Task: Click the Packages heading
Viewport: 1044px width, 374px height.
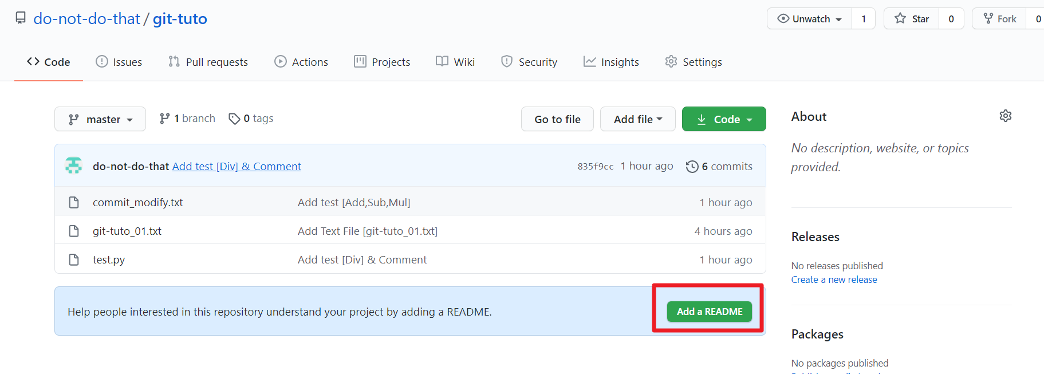Action: pyautogui.click(x=817, y=334)
